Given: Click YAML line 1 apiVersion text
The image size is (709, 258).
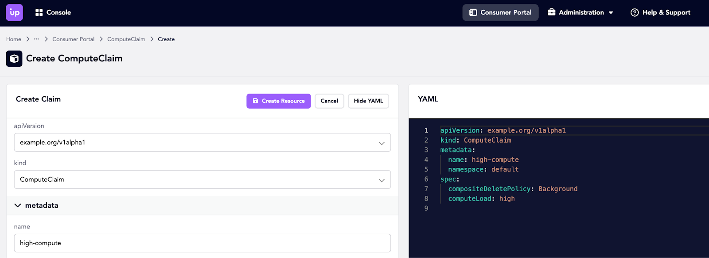Looking at the screenshot, I should (x=503, y=130).
